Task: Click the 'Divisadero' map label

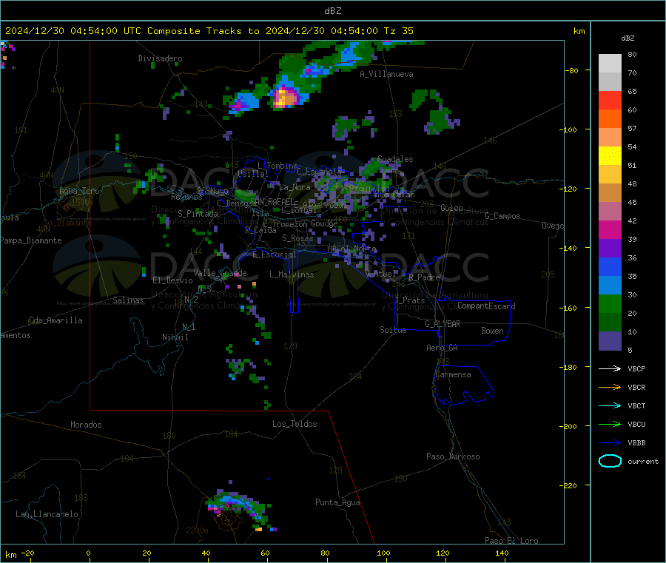Action: click(160, 58)
